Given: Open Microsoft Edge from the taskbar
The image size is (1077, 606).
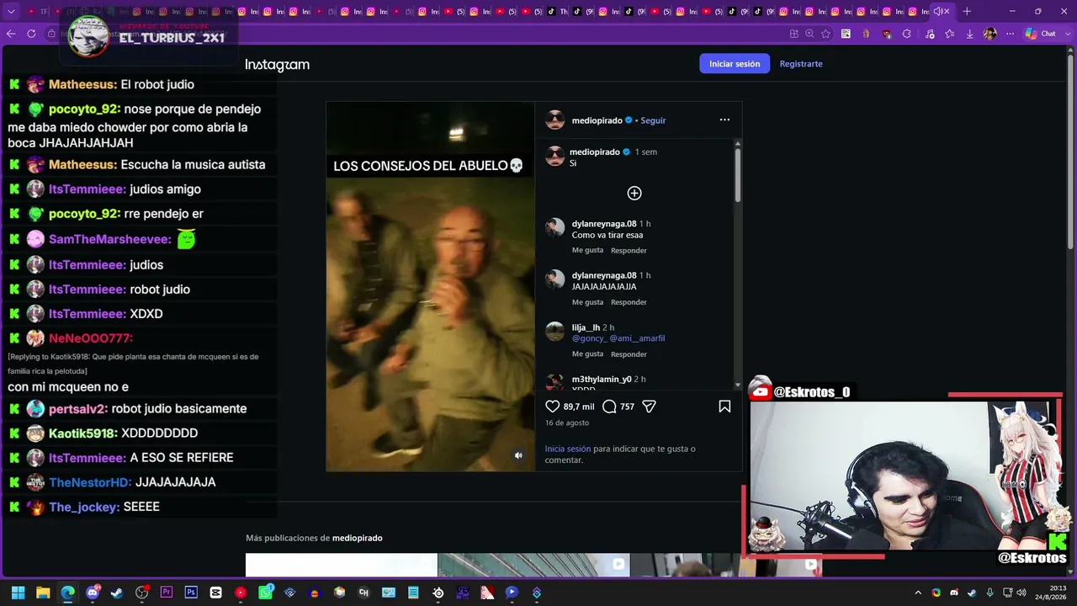Looking at the screenshot, I should pyautogui.click(x=67, y=593).
